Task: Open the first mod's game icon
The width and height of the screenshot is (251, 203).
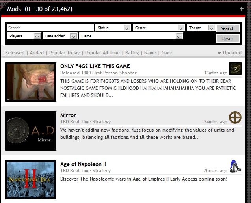Action: click(235, 69)
